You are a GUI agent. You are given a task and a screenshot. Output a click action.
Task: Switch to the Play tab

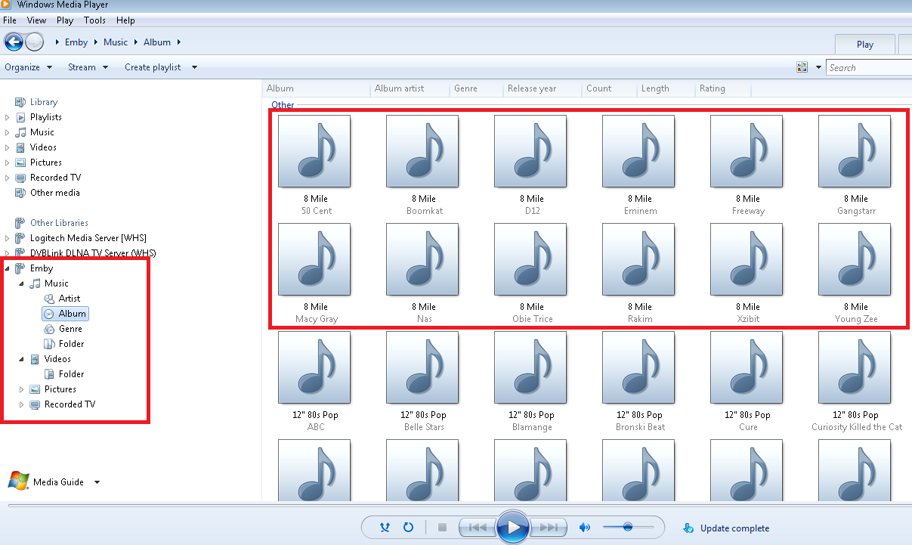point(865,44)
